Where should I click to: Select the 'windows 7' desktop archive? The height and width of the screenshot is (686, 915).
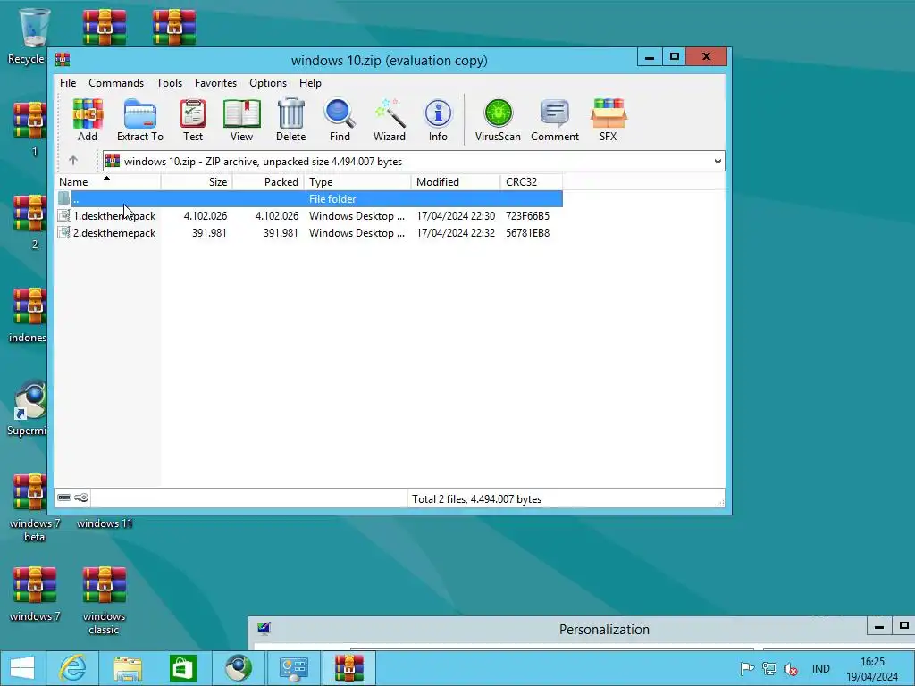click(35, 592)
